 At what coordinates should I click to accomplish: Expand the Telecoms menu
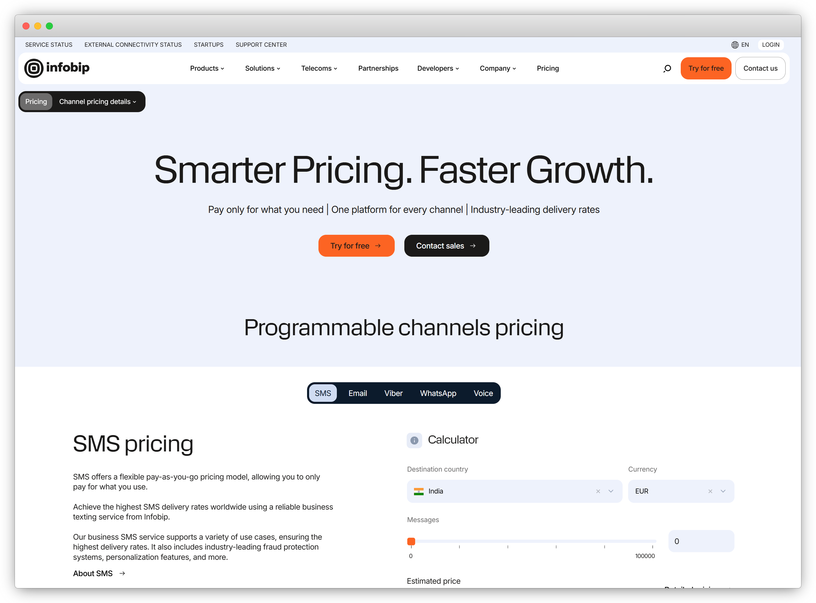[319, 68]
